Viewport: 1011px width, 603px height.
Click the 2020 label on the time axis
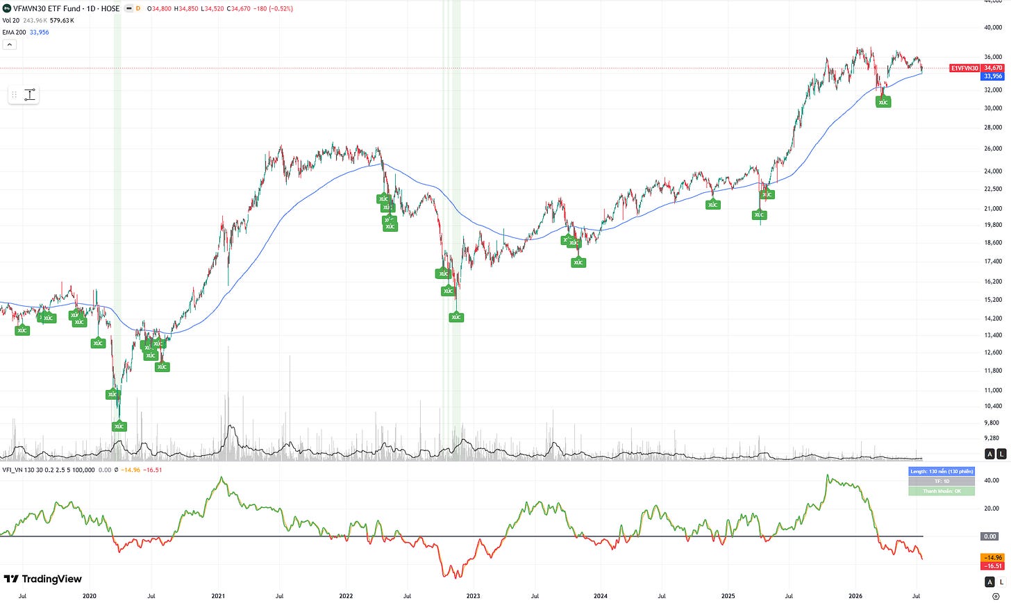coord(90,596)
